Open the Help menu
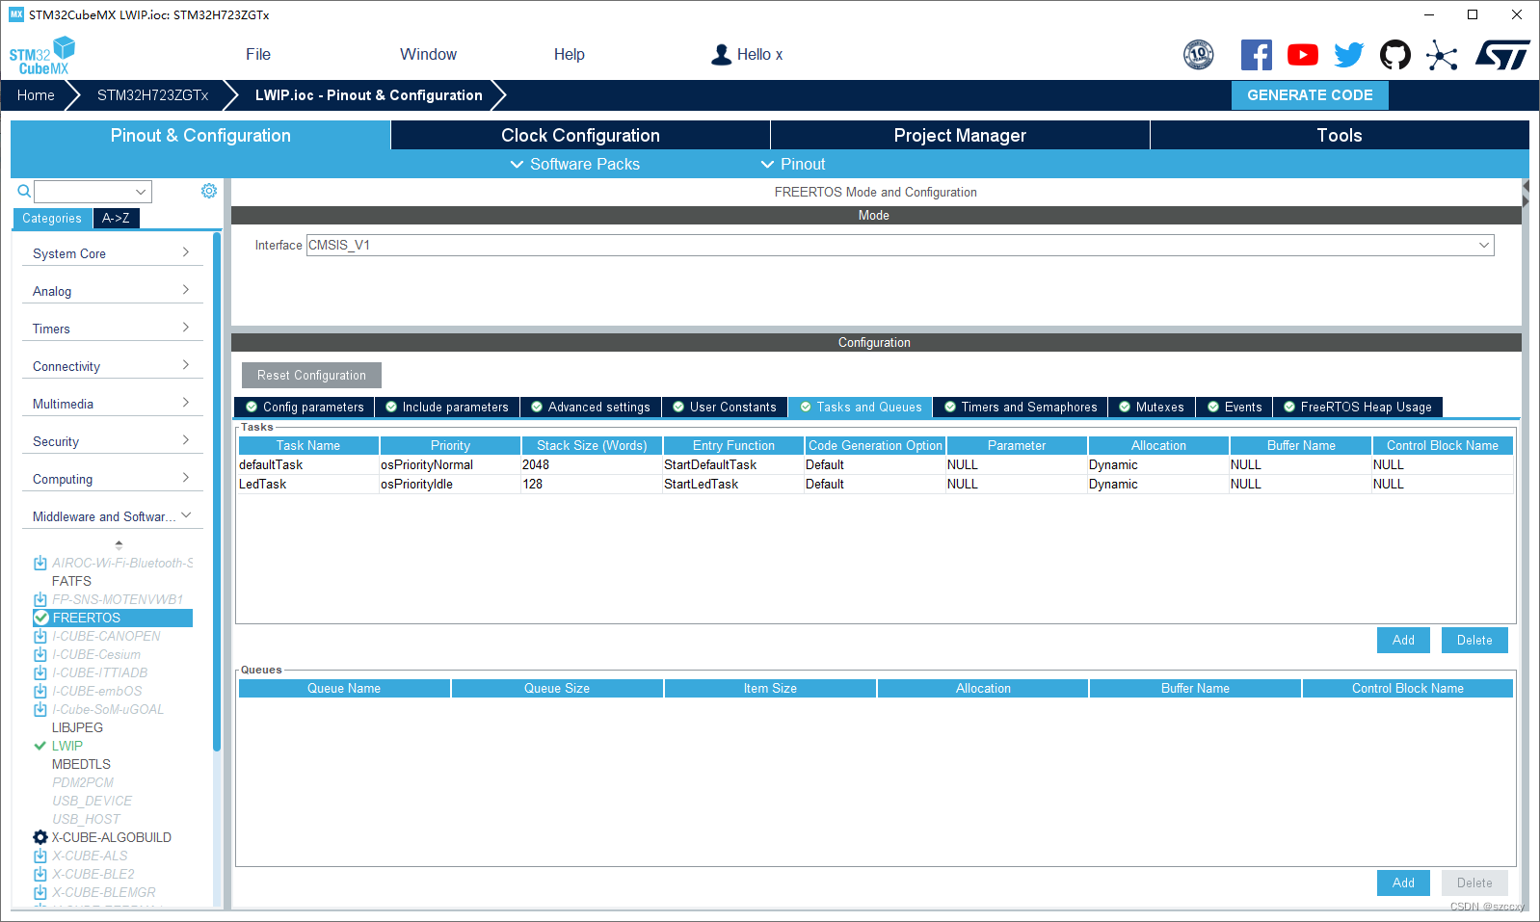This screenshot has height=922, width=1540. 569,55
